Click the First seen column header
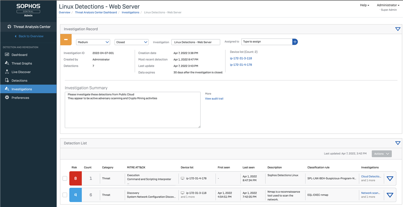This screenshot has width=403, height=207. tap(224, 167)
